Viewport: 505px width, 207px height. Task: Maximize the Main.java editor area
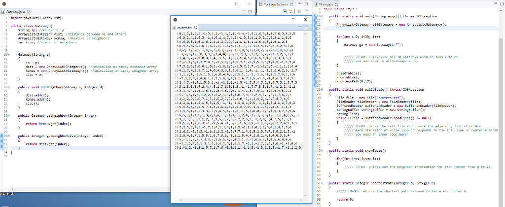502,4
